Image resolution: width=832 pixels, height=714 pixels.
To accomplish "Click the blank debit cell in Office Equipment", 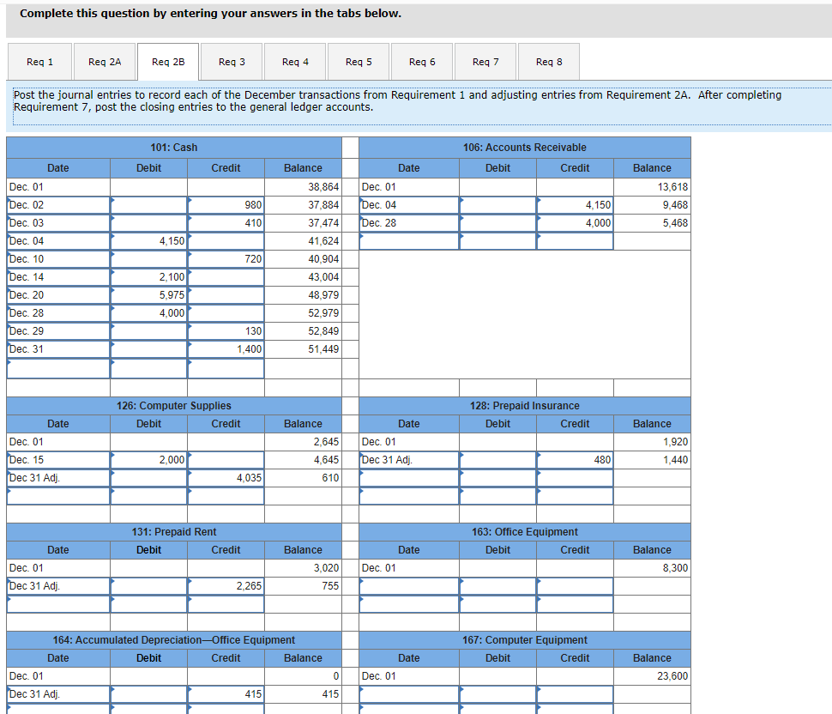I will [497, 585].
